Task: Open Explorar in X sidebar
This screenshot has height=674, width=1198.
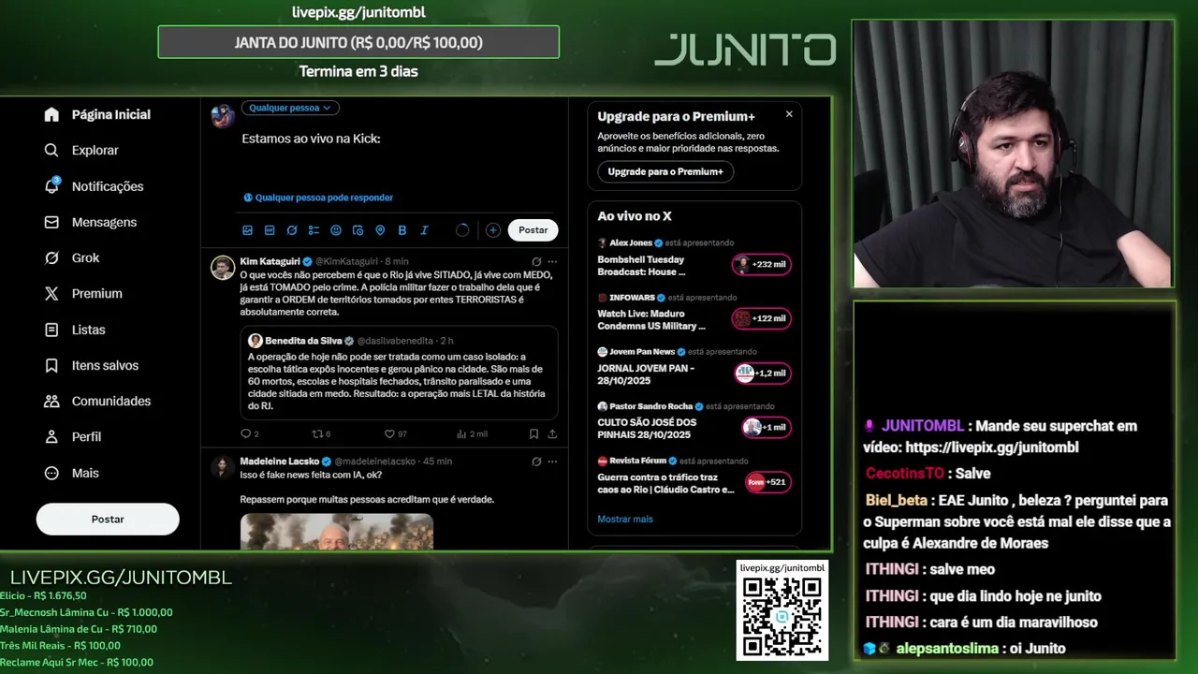Action: 81,150
